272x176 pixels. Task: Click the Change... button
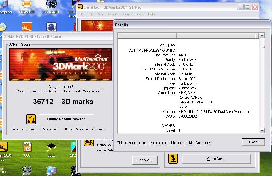[x=145, y=160]
